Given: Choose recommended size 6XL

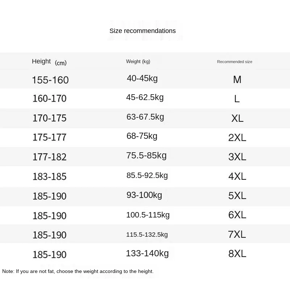Looking at the screenshot, I should 237,215.
